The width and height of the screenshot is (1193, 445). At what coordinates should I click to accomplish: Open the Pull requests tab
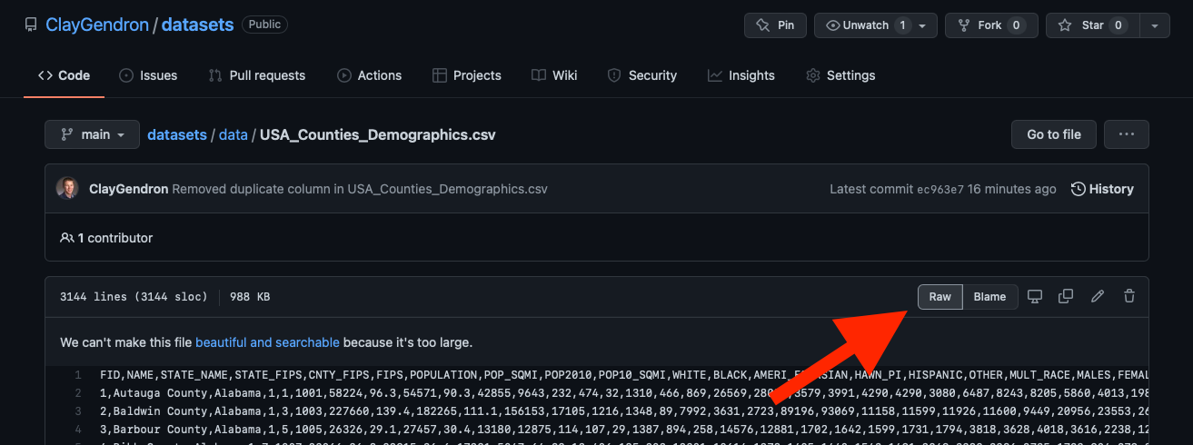pyautogui.click(x=256, y=75)
